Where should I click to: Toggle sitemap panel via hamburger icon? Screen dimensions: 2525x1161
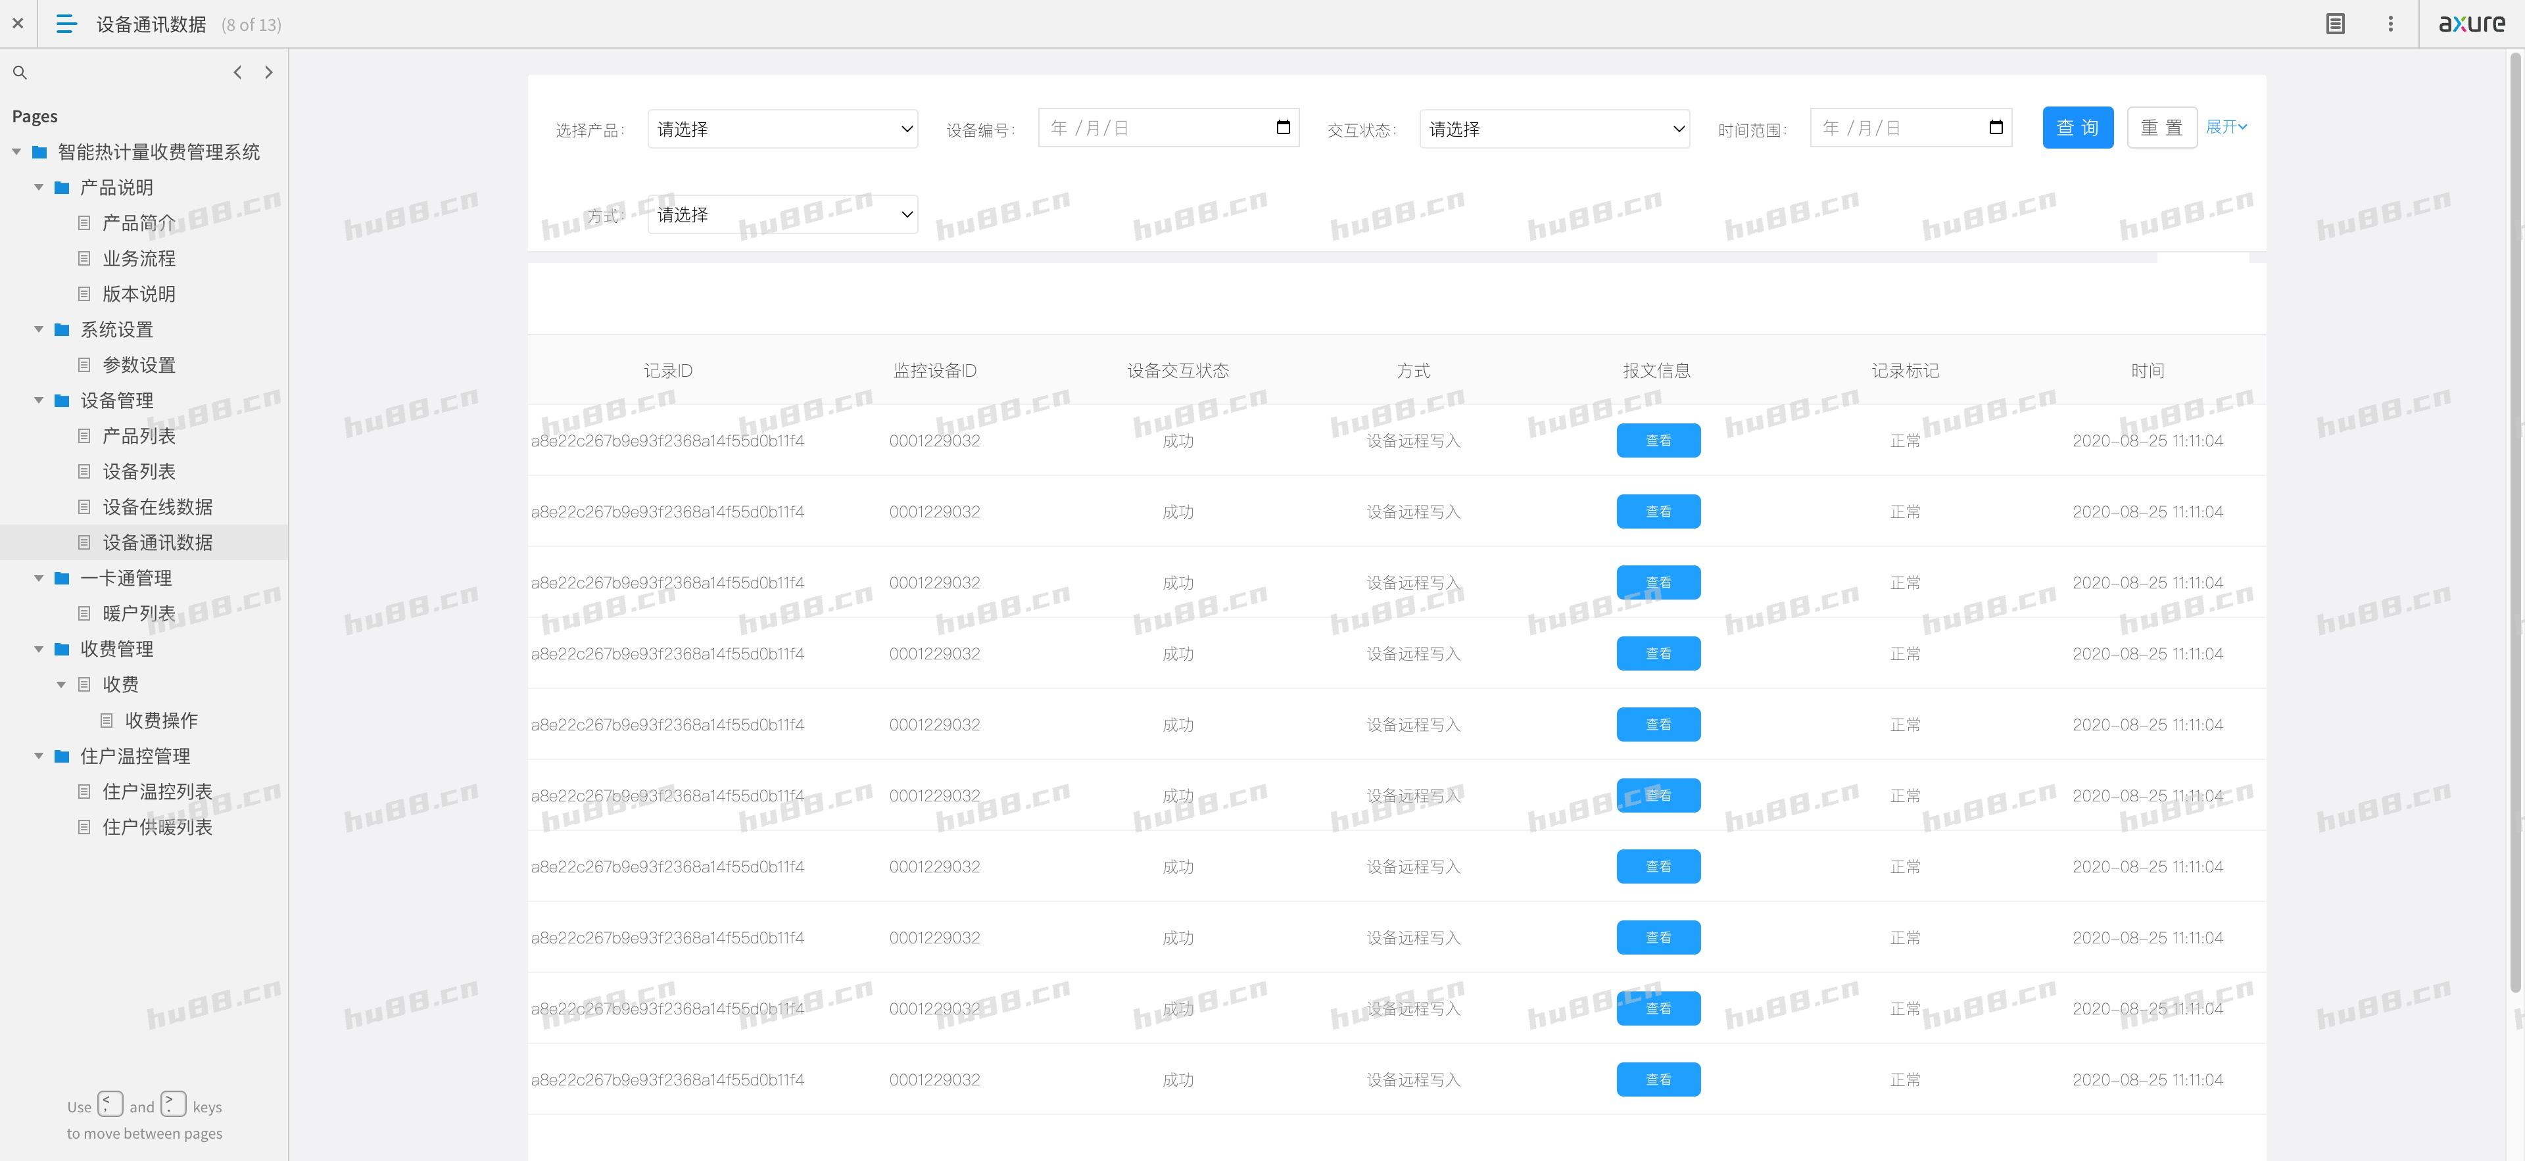click(x=66, y=24)
